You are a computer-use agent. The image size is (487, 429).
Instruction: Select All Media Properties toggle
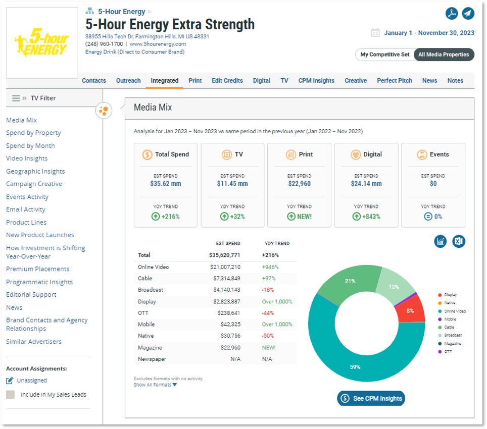point(444,55)
